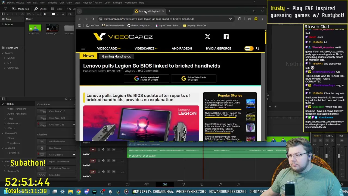Open Google Chrome from taskbar

tap(79, 192)
